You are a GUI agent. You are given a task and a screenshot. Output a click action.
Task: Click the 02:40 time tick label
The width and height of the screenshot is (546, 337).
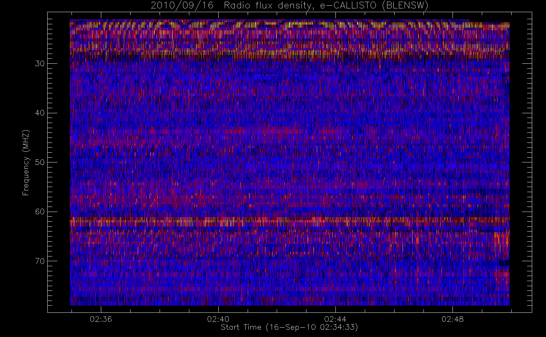[218, 319]
